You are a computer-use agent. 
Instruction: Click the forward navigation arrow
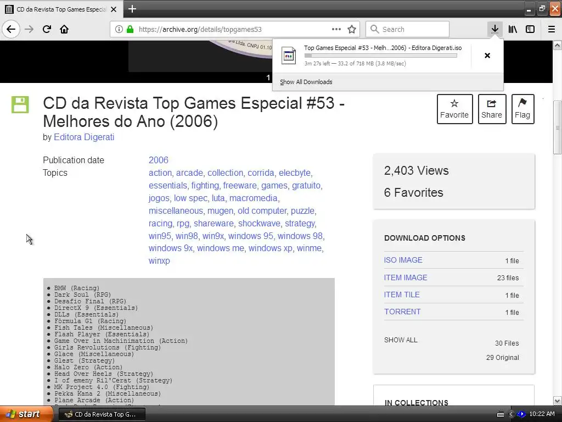pyautogui.click(x=29, y=29)
